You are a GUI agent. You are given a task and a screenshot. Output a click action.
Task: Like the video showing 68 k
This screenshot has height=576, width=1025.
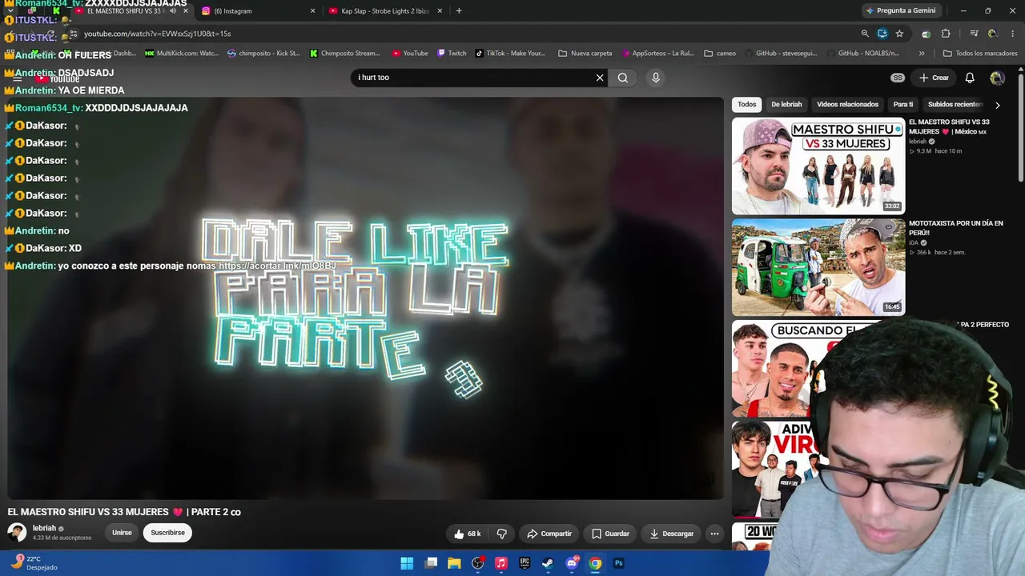tap(468, 534)
